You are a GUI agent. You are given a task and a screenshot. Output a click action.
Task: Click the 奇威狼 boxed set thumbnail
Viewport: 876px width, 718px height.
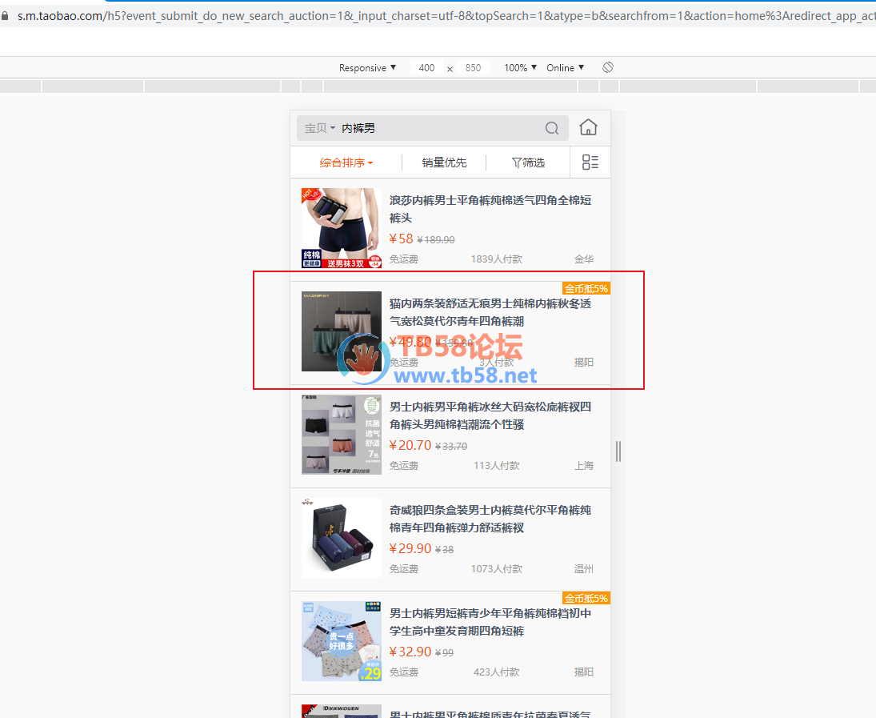tap(342, 538)
